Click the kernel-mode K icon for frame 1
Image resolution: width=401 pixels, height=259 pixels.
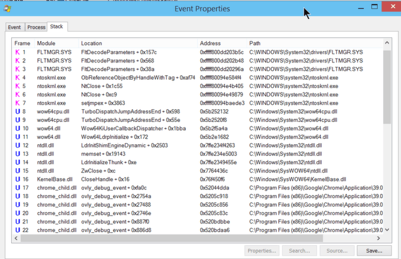pyautogui.click(x=17, y=52)
